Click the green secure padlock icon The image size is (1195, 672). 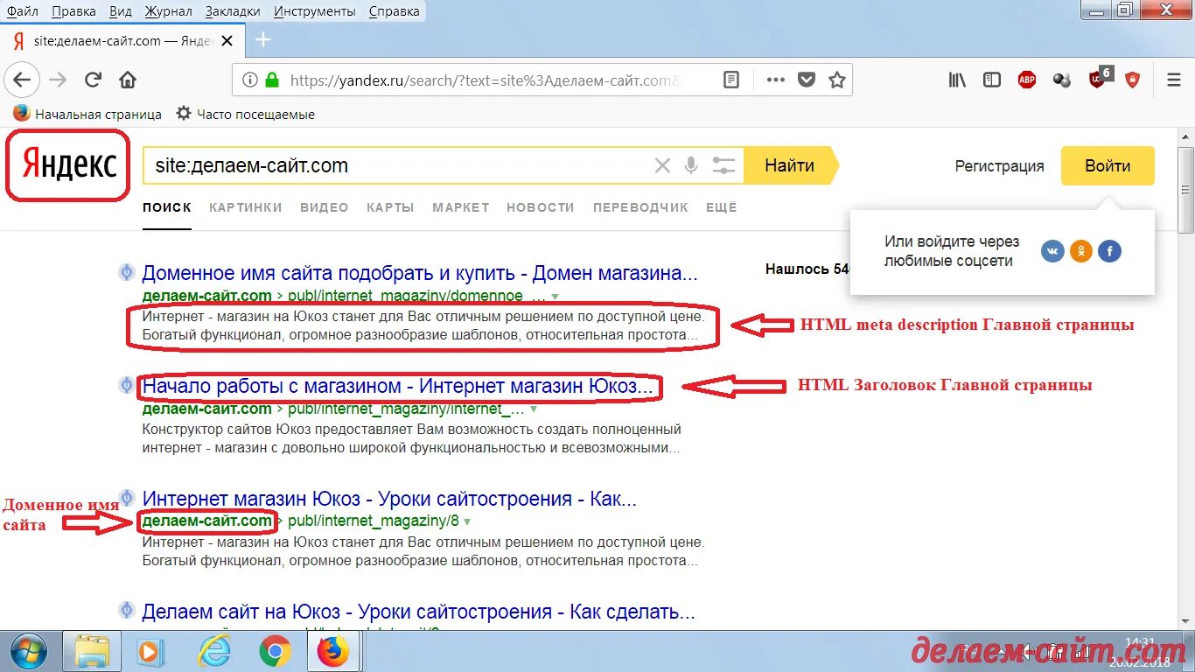tap(272, 80)
